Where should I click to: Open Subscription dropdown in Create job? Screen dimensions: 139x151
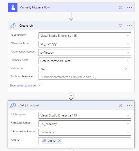click(85, 36)
